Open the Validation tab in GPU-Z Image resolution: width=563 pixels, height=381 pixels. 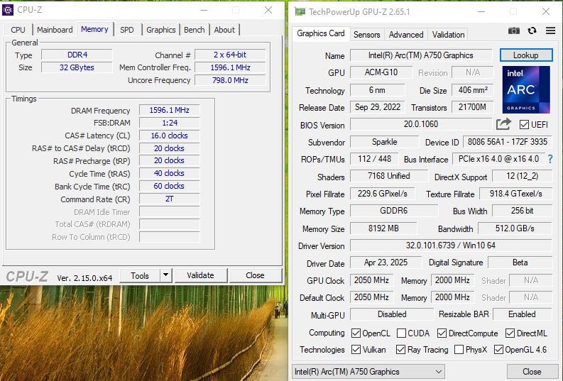click(448, 35)
